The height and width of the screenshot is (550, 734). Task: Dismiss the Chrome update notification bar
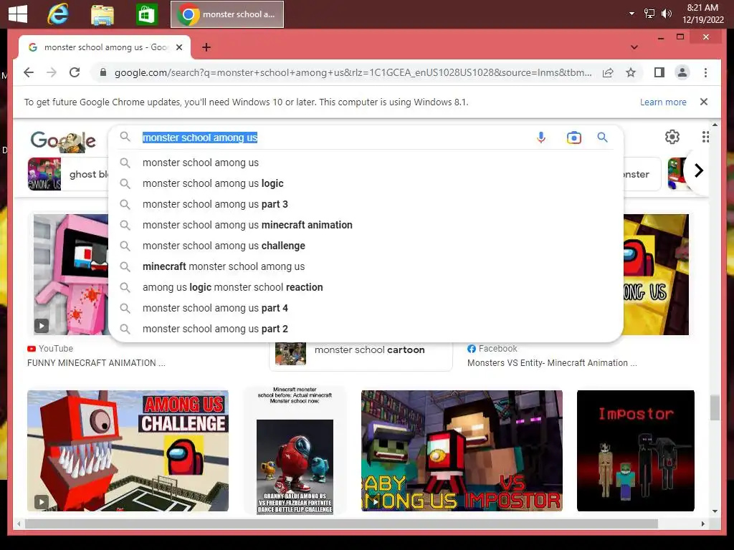click(x=704, y=102)
